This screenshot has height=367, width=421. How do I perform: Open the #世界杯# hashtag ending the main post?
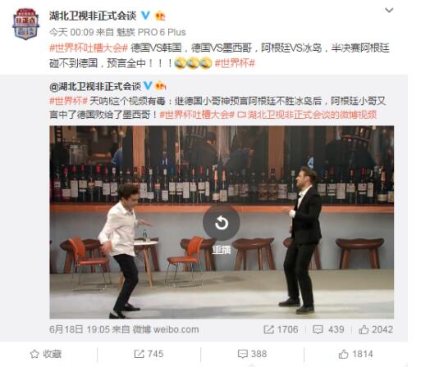[x=235, y=63]
